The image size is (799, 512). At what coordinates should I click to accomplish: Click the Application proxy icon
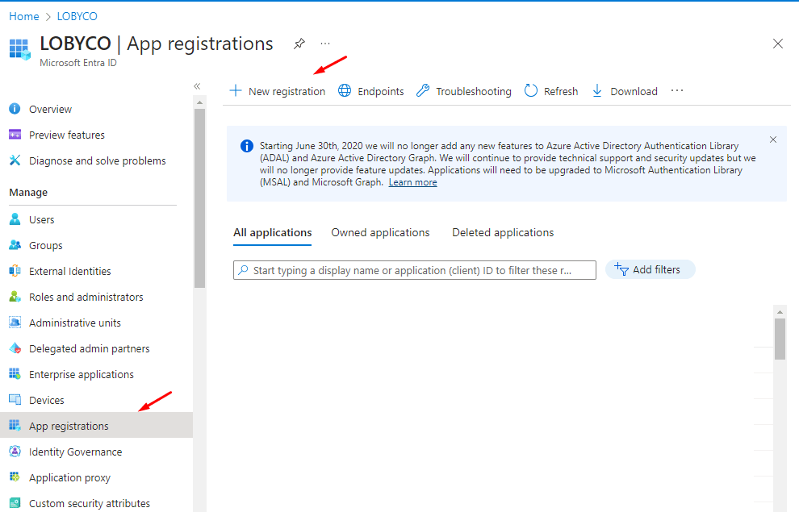point(15,477)
